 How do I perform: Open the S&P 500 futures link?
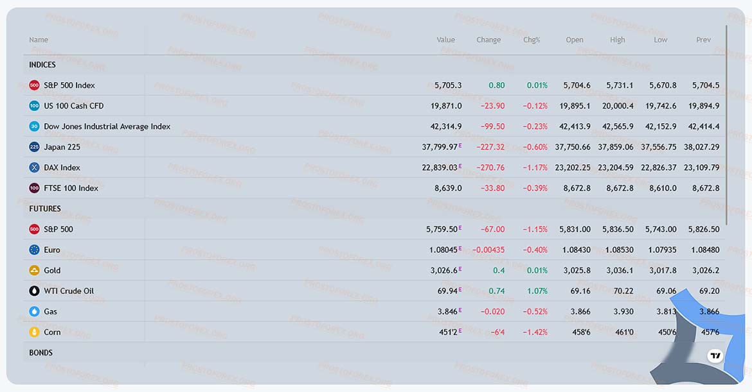[58, 229]
